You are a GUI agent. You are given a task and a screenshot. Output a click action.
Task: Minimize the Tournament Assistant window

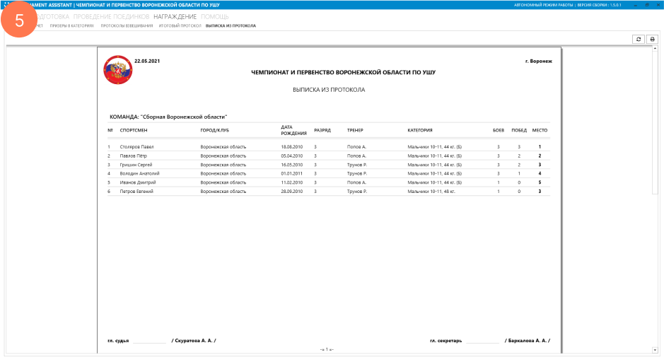(633, 5)
